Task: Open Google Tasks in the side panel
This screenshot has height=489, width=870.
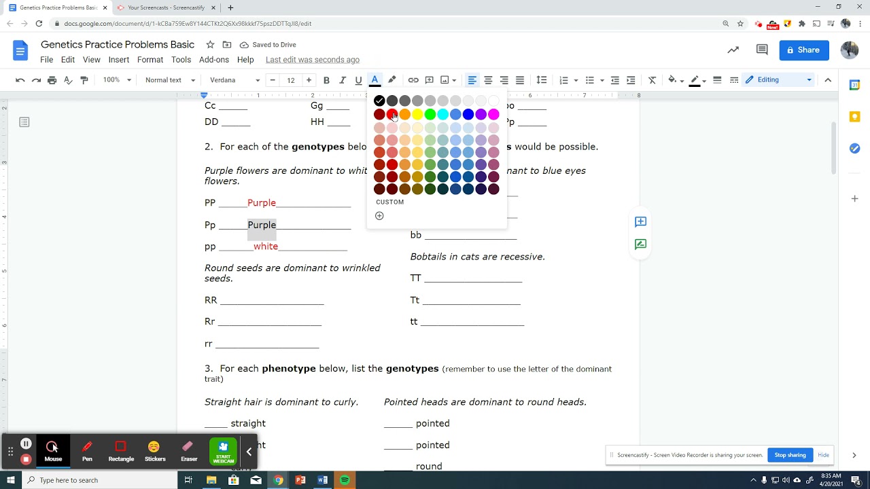Action: coord(854,149)
